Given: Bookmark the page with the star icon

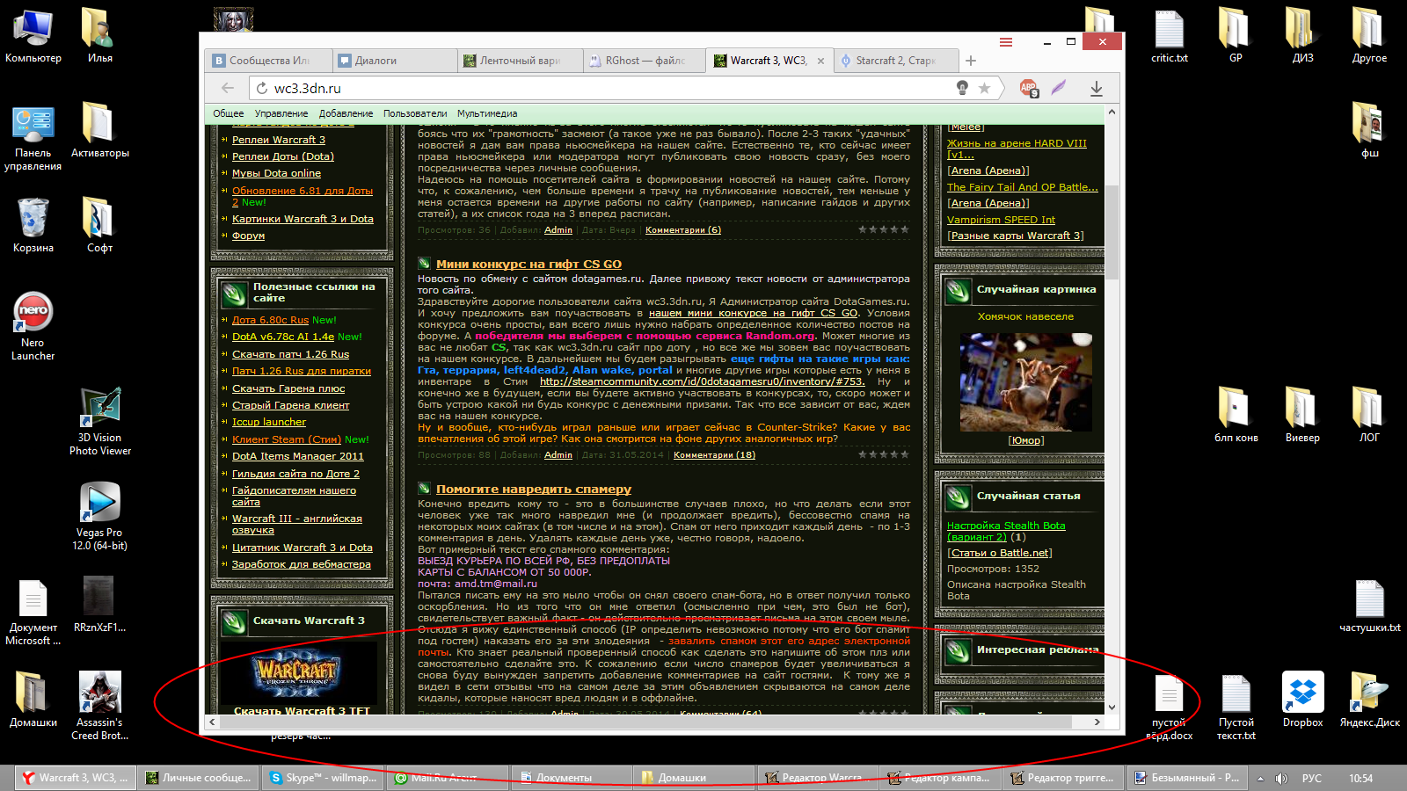Looking at the screenshot, I should tap(984, 88).
